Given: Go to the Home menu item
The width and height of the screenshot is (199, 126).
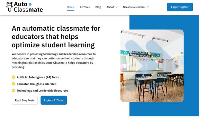Looking at the screenshot, I should [x=71, y=7].
